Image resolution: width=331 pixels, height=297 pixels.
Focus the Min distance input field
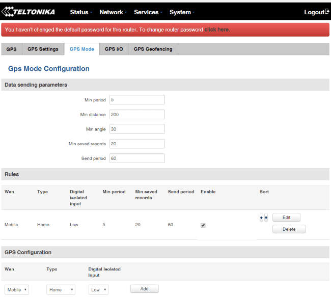(137, 115)
